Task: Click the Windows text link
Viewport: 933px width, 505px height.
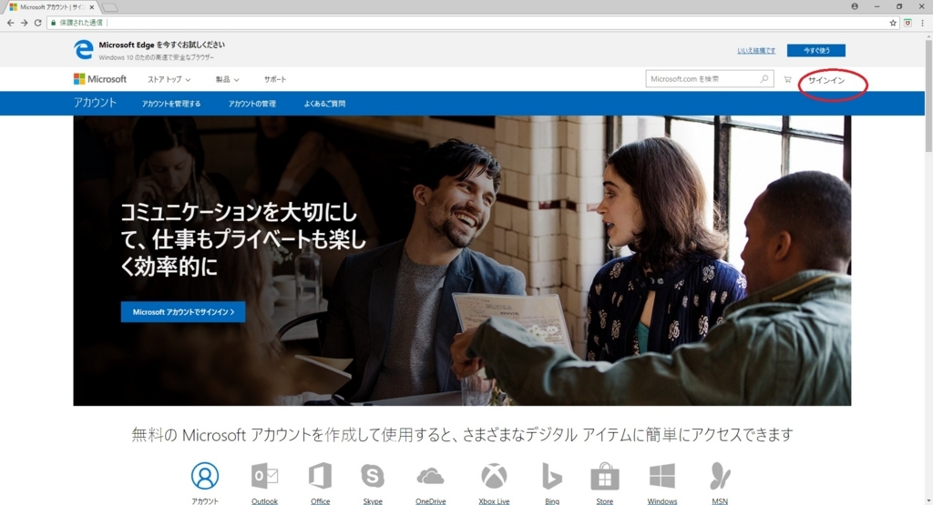Action: (662, 501)
